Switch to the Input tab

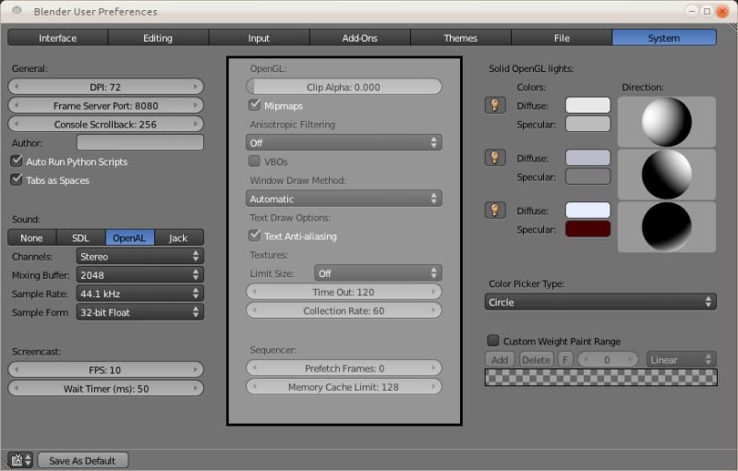(259, 38)
